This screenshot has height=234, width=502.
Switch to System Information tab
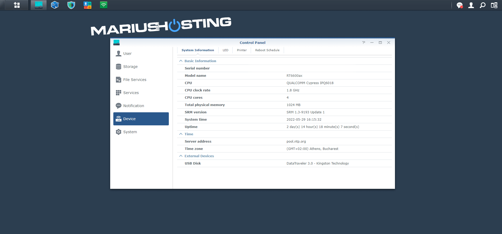click(198, 50)
